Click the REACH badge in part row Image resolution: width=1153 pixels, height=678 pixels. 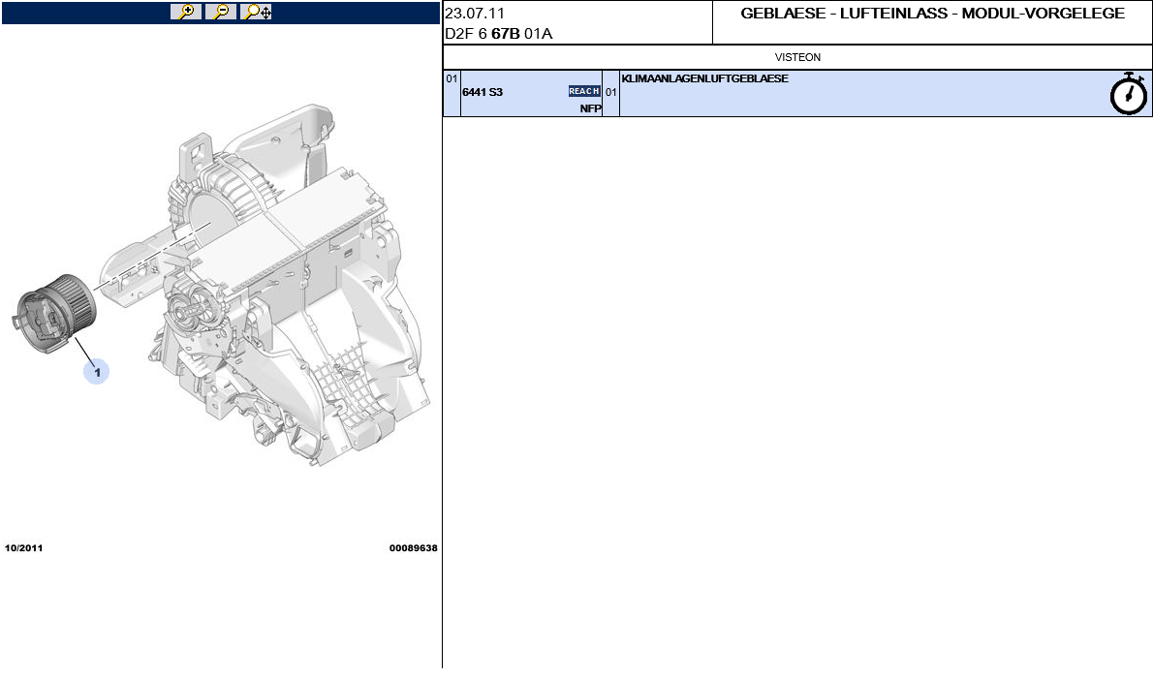tap(584, 91)
